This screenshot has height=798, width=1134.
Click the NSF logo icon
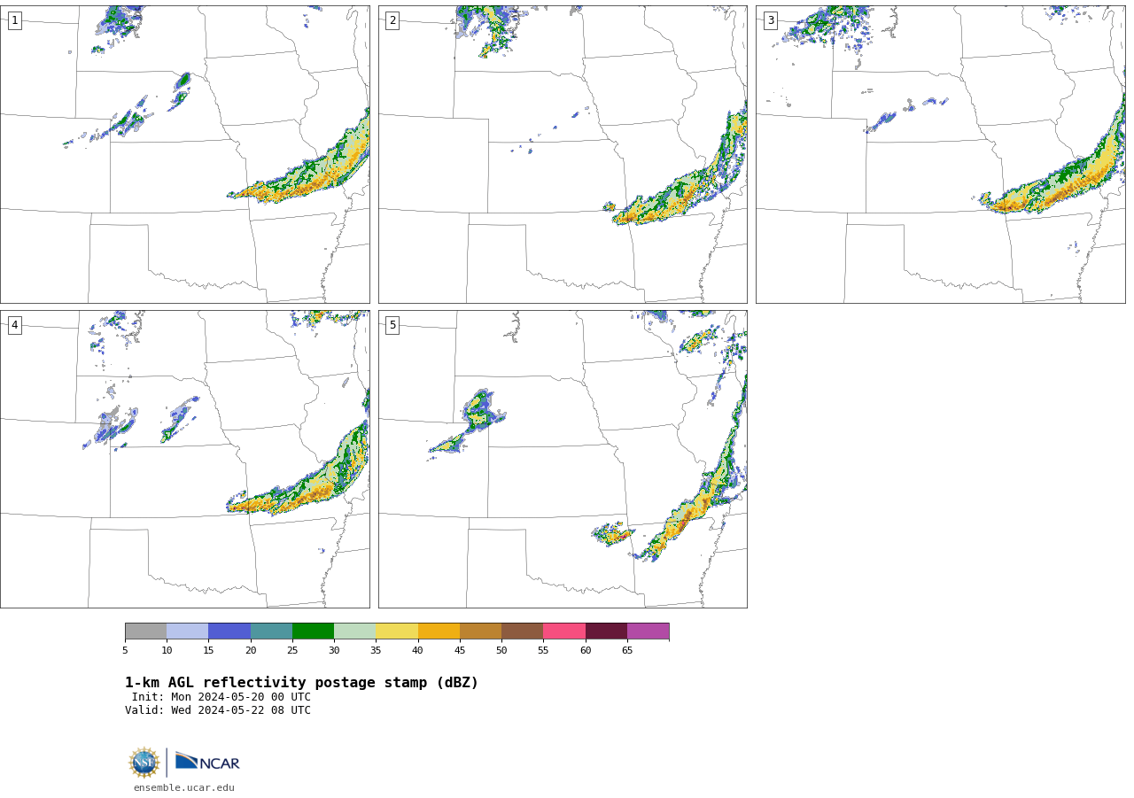point(144,763)
